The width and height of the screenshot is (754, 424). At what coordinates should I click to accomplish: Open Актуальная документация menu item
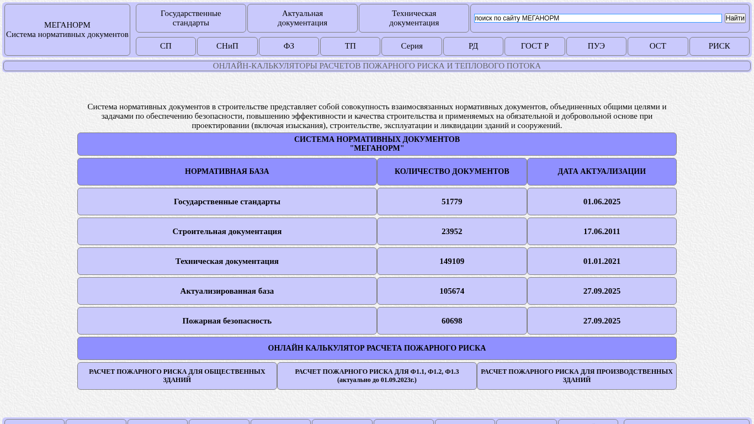point(302,18)
